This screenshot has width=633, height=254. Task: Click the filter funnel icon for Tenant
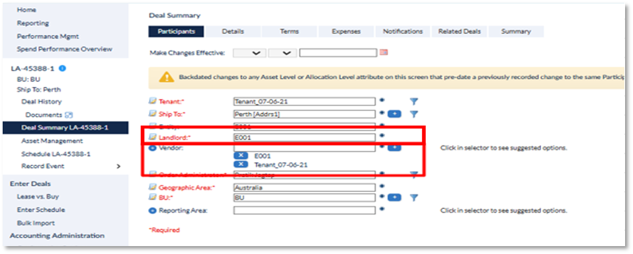pyautogui.click(x=414, y=102)
